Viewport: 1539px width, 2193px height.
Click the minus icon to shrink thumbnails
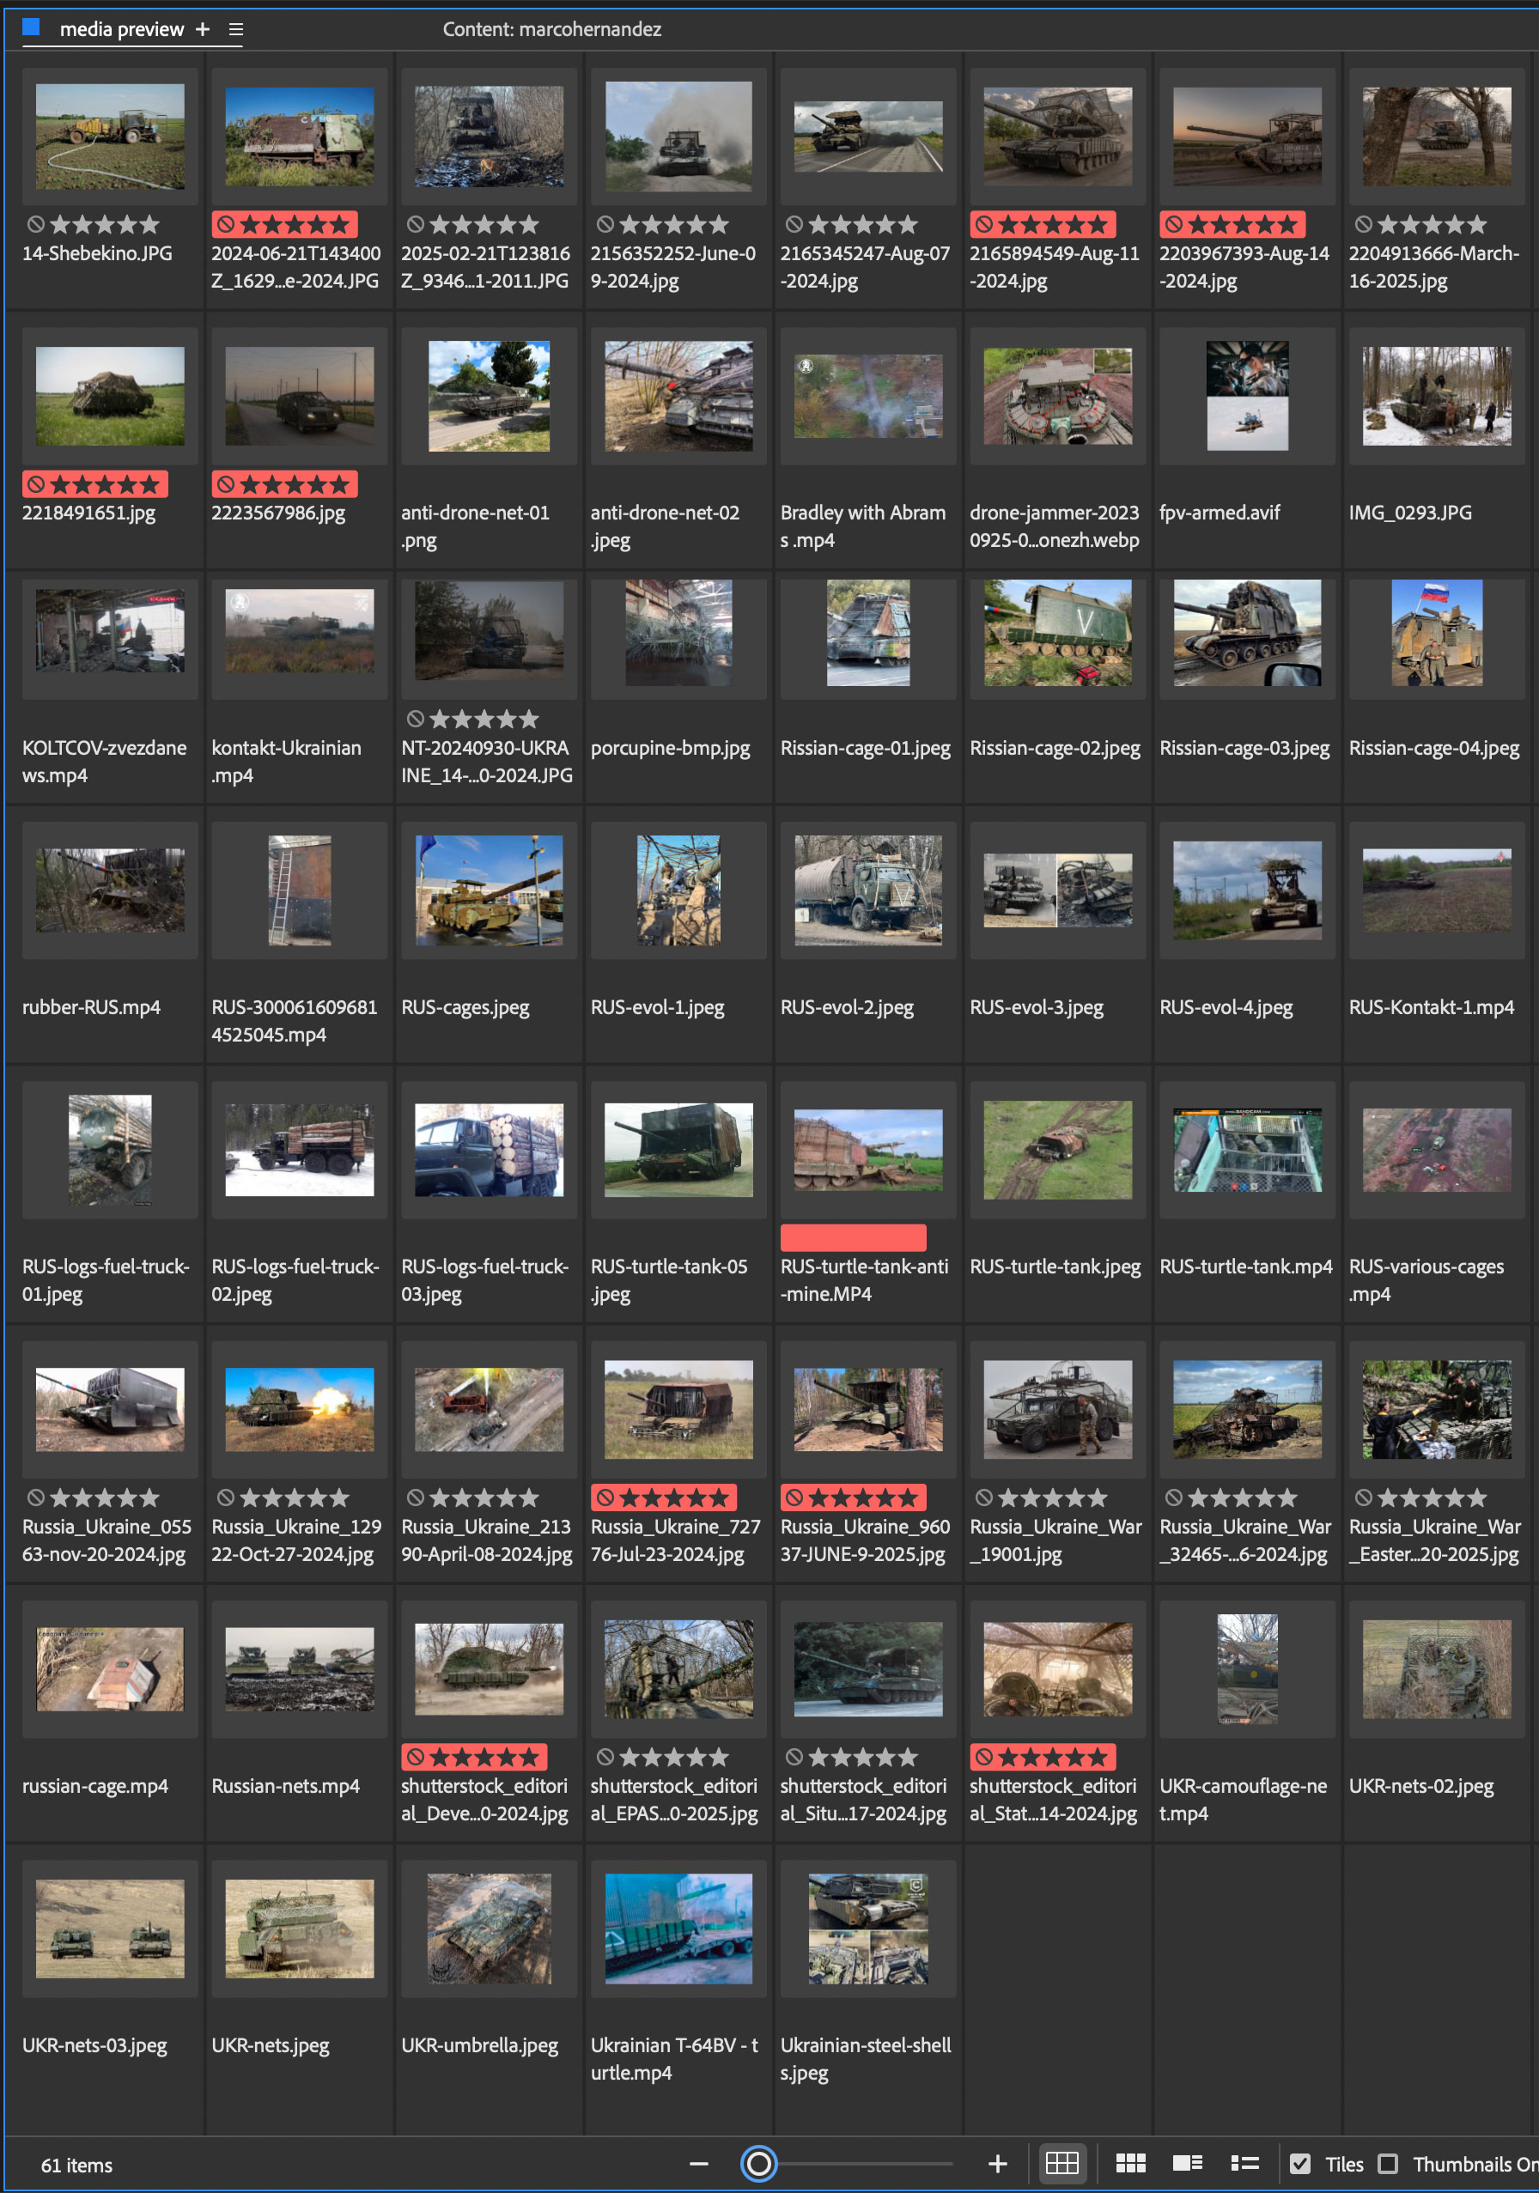pyautogui.click(x=698, y=2164)
